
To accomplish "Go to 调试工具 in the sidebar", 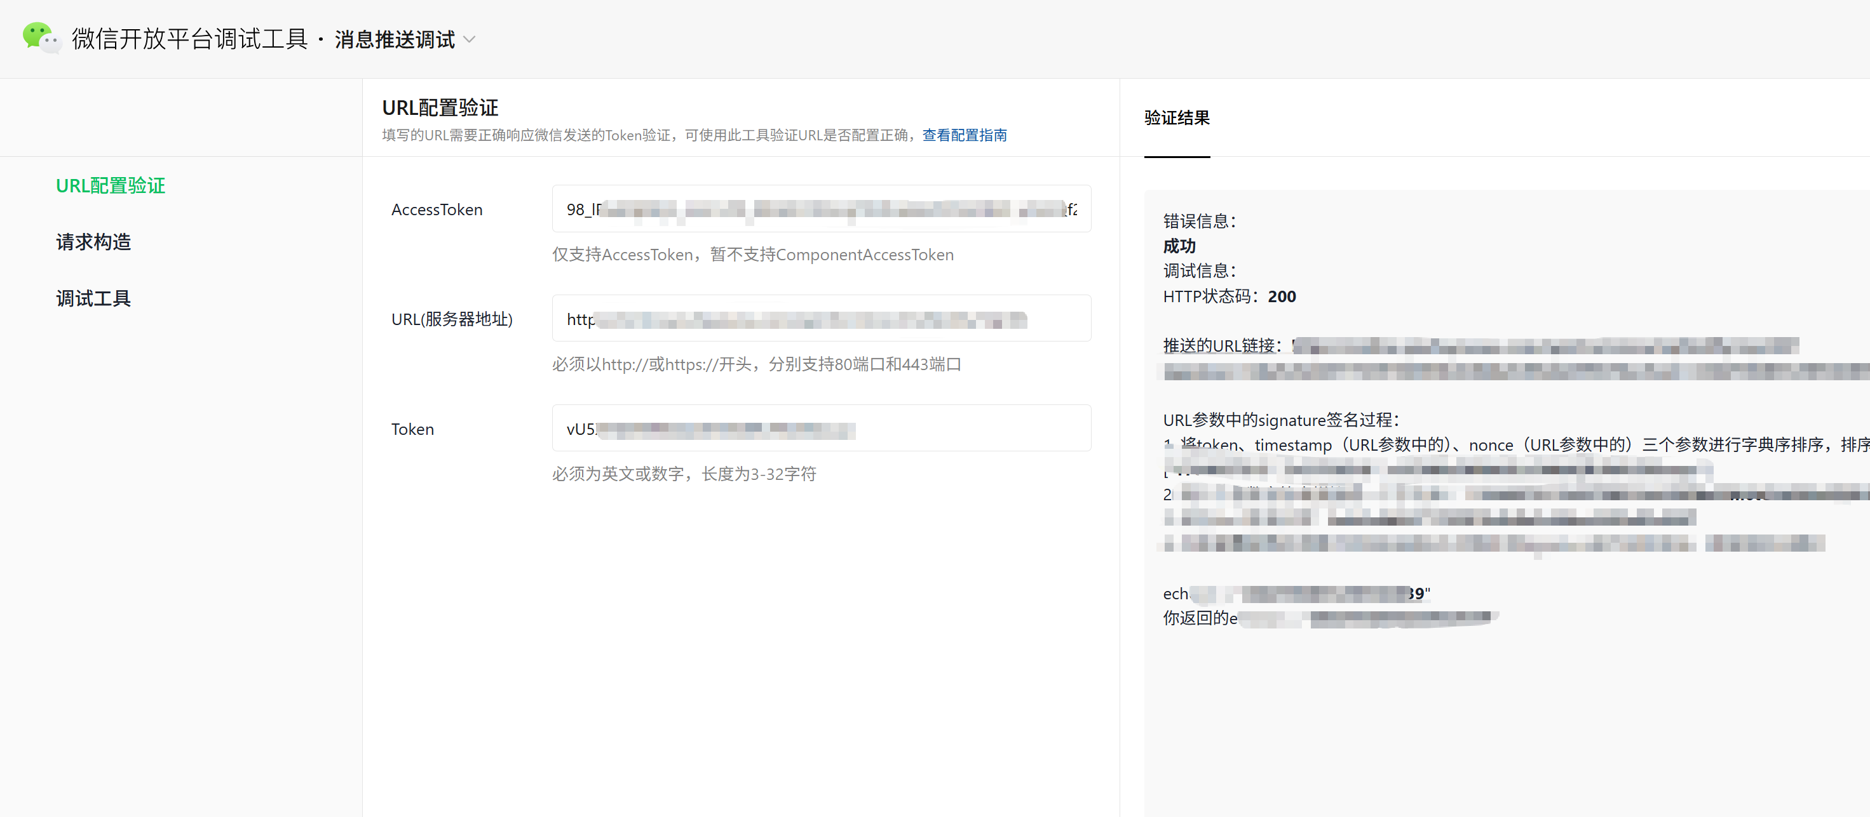I will pos(93,298).
